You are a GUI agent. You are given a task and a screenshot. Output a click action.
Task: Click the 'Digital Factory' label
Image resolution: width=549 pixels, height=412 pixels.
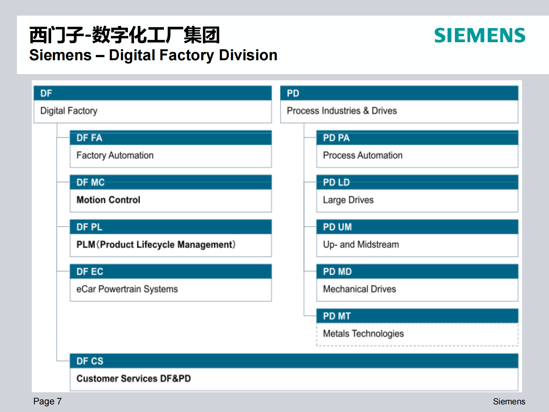[69, 111]
